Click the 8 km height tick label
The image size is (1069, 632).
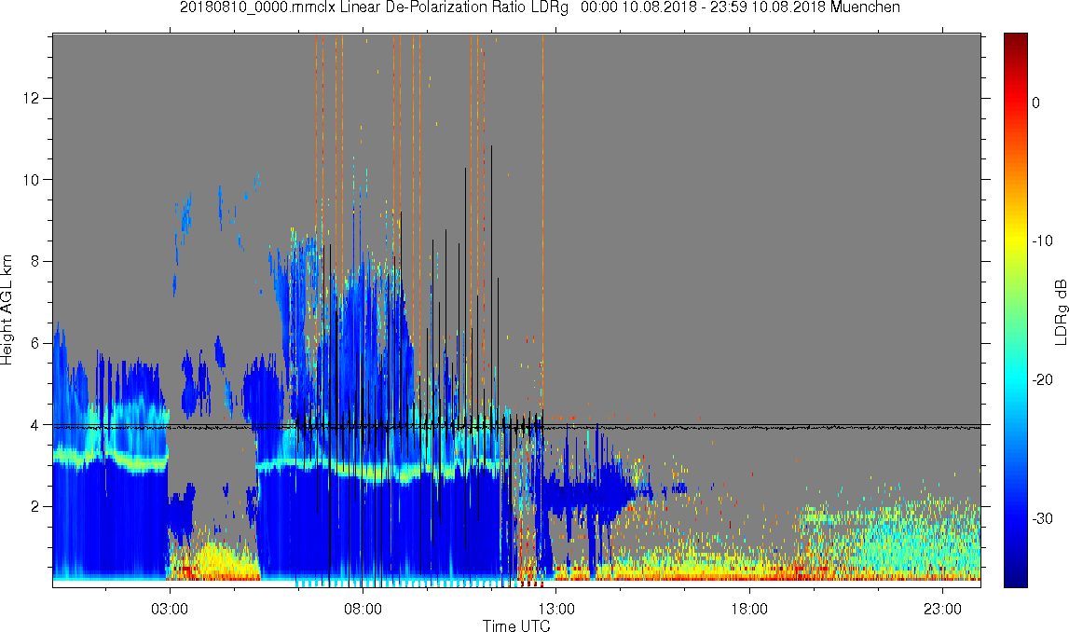pos(35,261)
